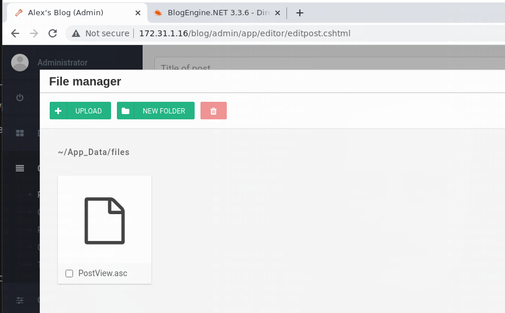Tick the PostView.asc checkbox
505x313 pixels.
point(70,273)
